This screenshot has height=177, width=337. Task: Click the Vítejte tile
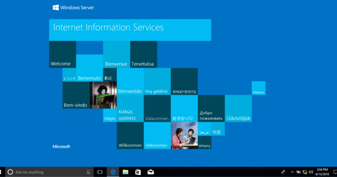coord(110,115)
